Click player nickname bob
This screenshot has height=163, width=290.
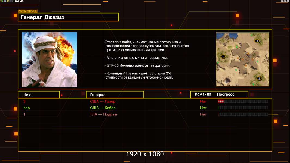[x=27, y=108]
